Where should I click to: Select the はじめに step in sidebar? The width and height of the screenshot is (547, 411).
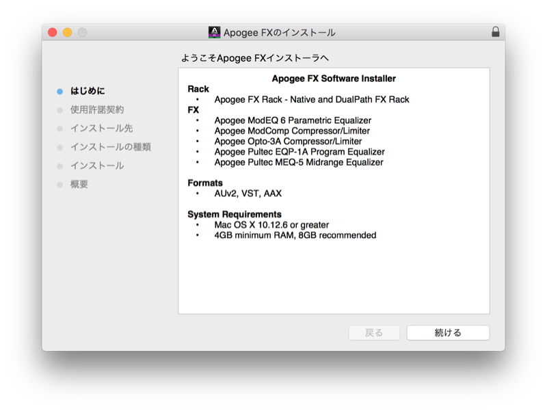pos(88,91)
